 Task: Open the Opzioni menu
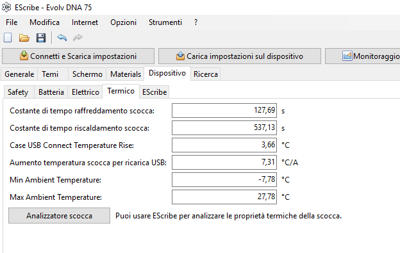(x=124, y=22)
